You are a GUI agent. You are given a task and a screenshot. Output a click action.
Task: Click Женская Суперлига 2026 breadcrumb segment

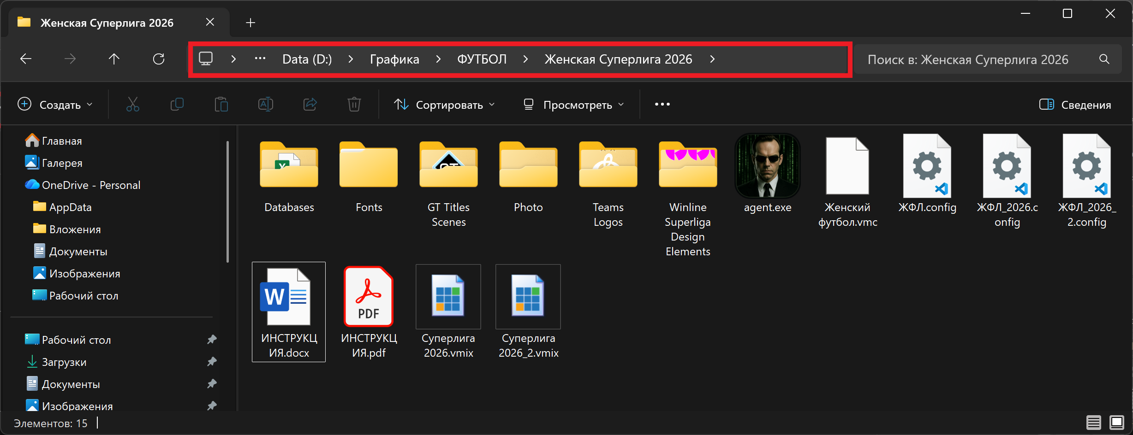coord(618,59)
